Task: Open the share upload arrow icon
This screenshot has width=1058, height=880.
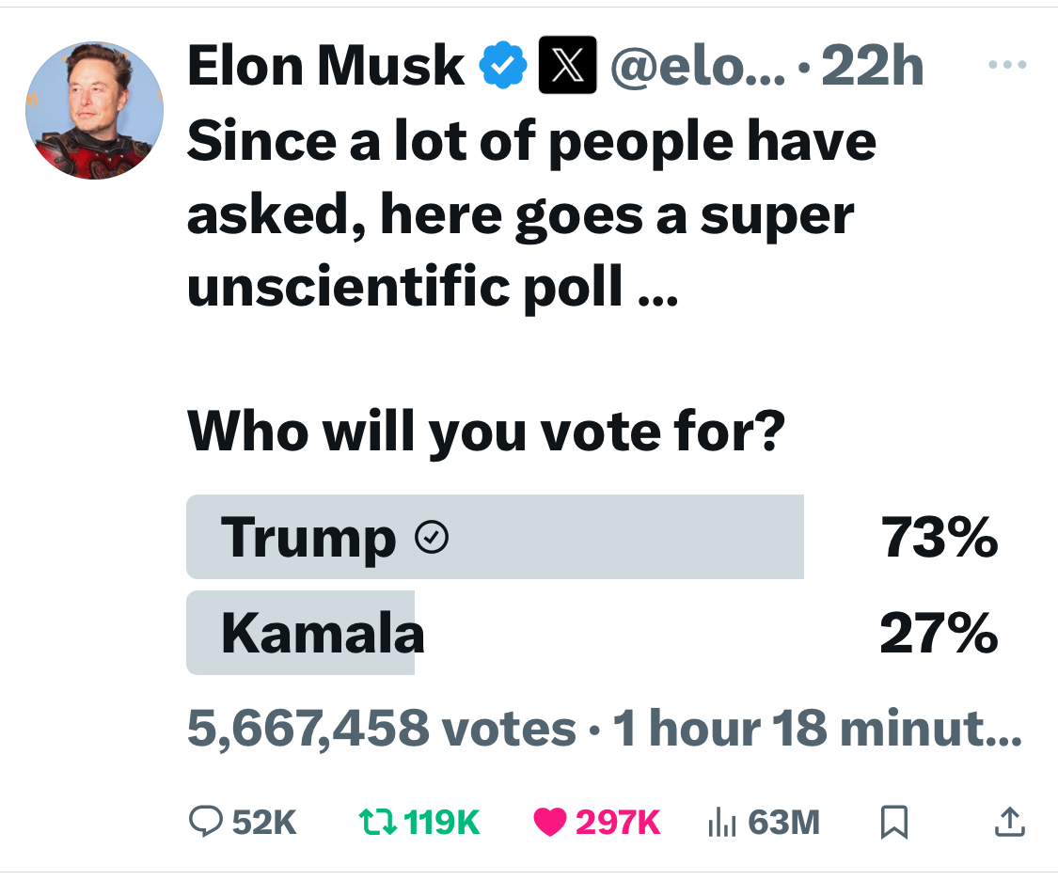Action: 1010,822
